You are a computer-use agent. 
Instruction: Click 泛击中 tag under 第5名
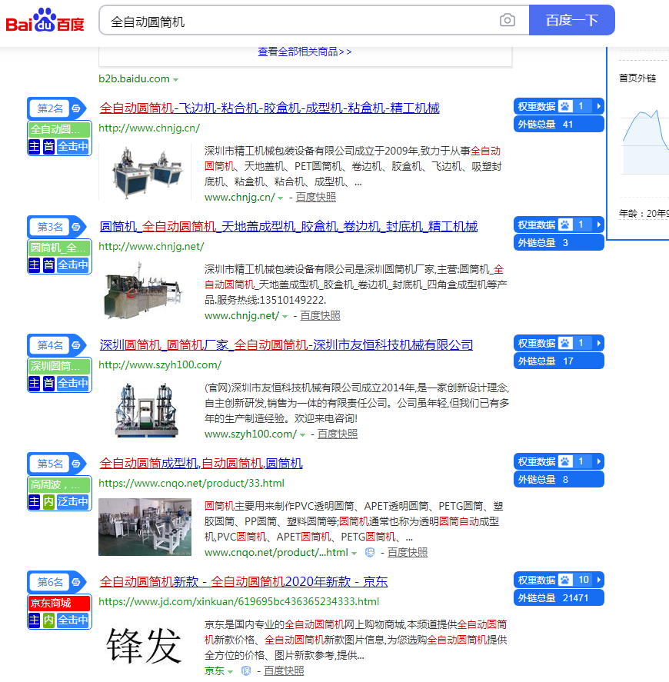point(73,501)
